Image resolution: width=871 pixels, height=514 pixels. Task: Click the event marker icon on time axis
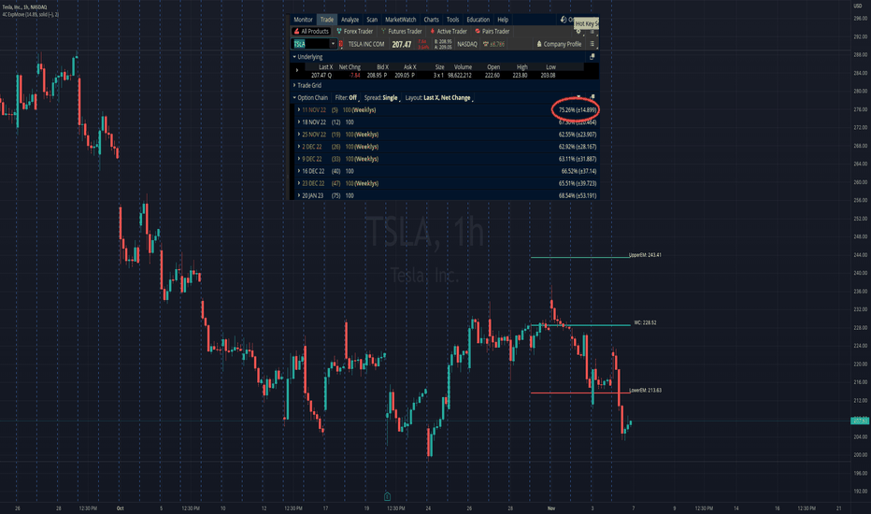coord(387,496)
